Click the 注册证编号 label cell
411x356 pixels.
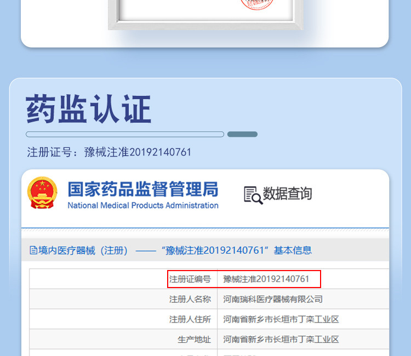pyautogui.click(x=190, y=279)
